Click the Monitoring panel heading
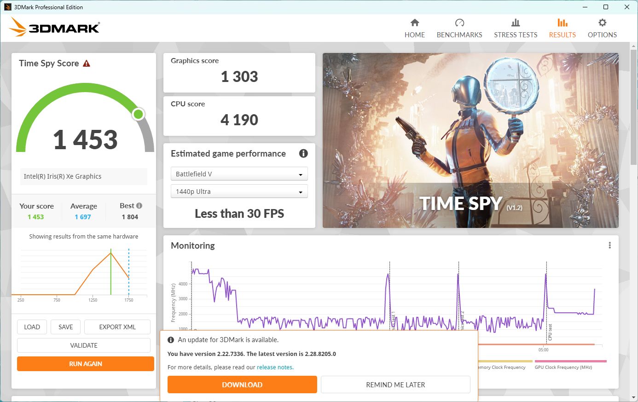Viewport: 638px width, 402px height. click(x=193, y=245)
